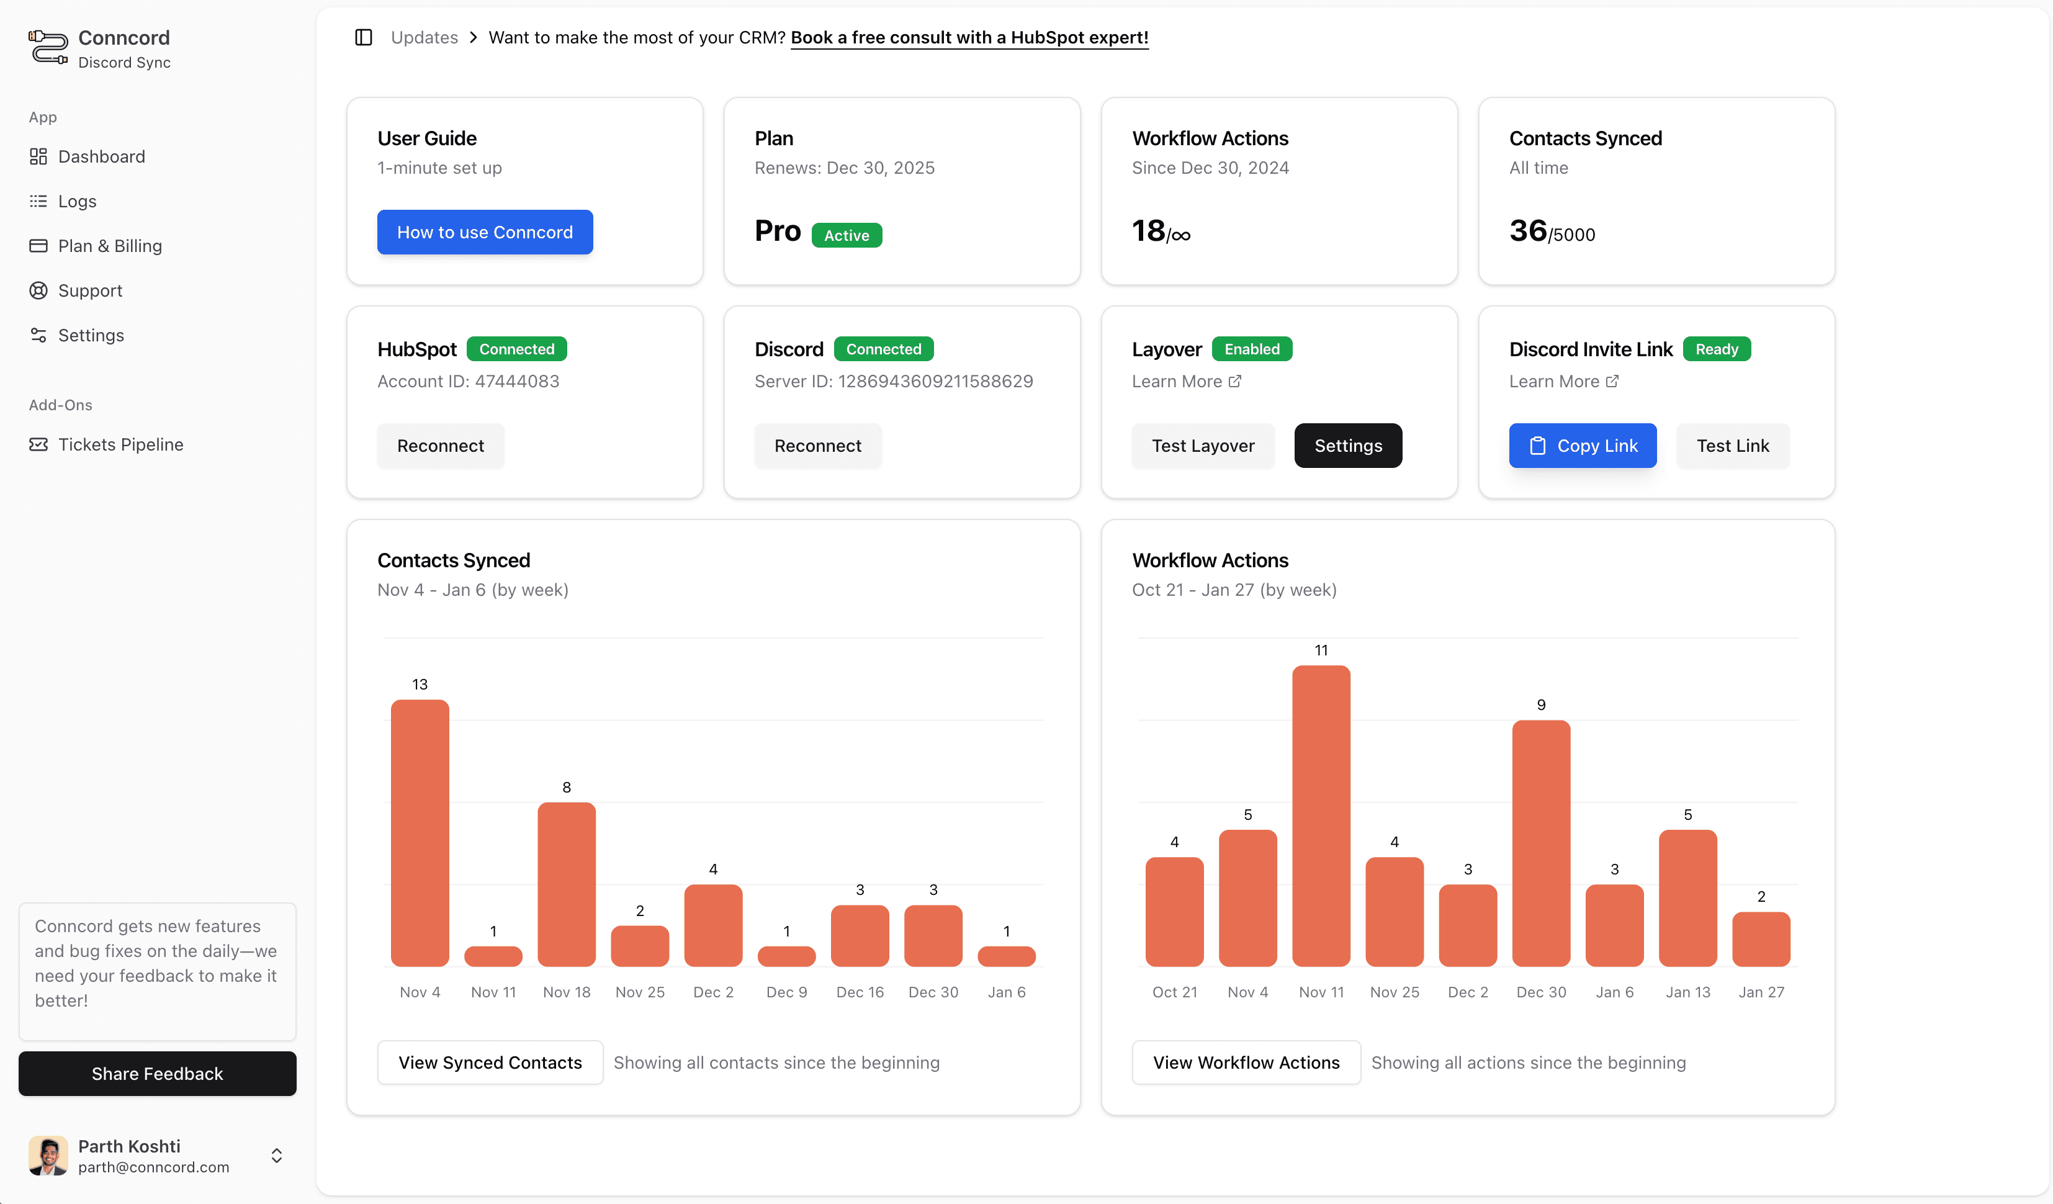
Task: Open Layover Settings
Action: [x=1349, y=446]
